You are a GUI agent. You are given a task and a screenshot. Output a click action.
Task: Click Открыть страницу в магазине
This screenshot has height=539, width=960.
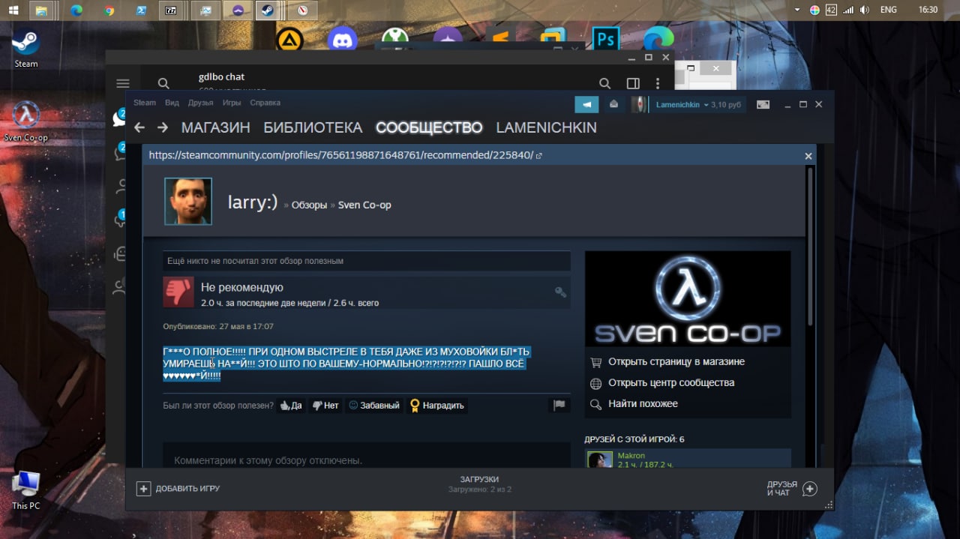click(x=676, y=361)
